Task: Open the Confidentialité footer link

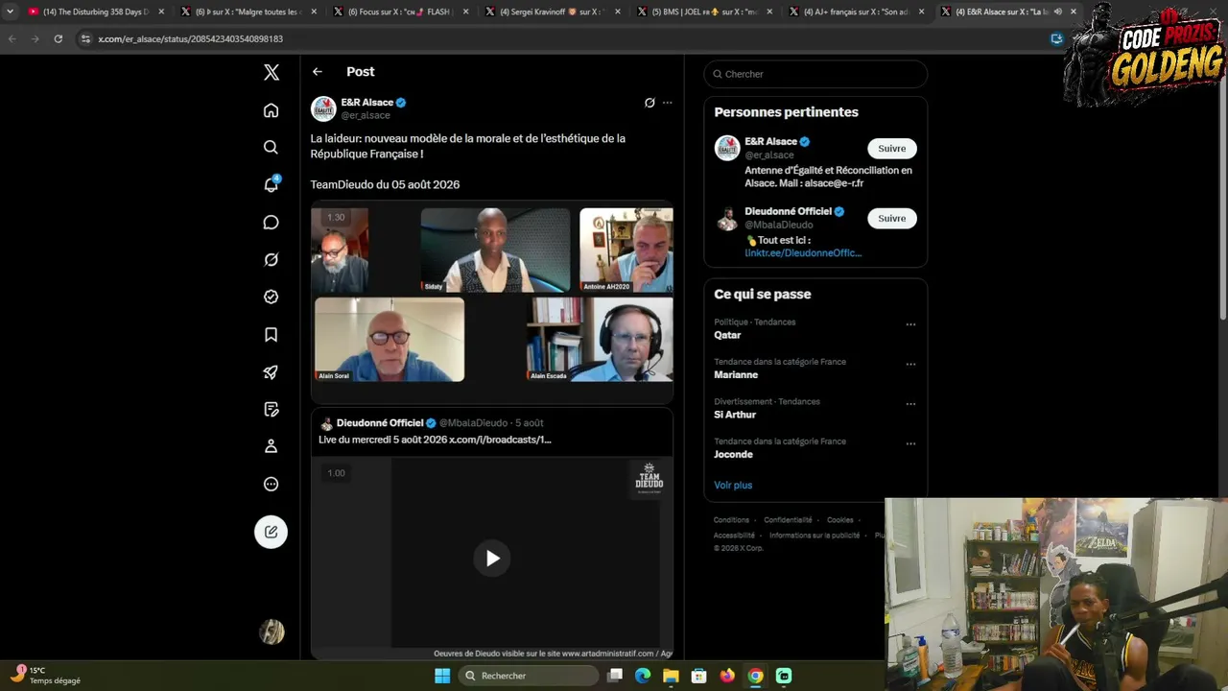Action: point(788,520)
